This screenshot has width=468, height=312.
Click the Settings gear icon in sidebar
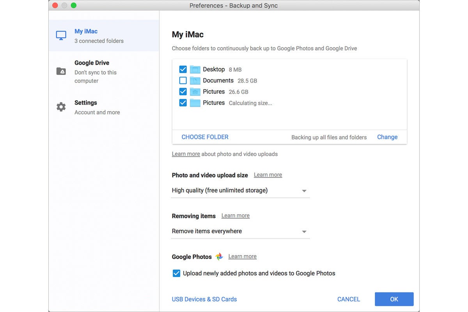coord(61,107)
